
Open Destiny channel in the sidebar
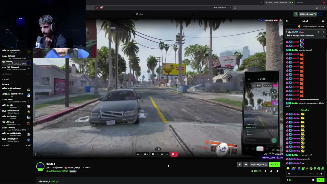coord(16,117)
